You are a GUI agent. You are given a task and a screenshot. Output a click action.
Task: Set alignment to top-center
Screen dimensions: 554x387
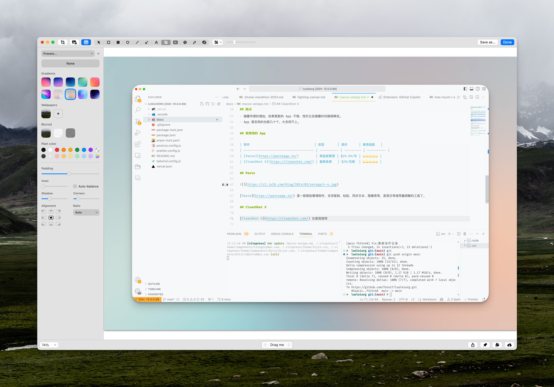51,211
